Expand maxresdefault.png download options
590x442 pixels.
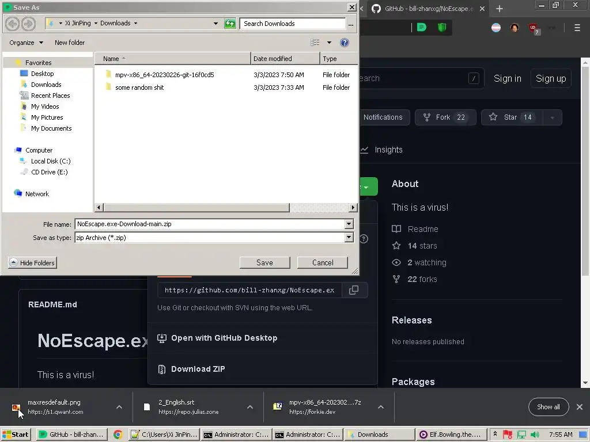pyautogui.click(x=119, y=407)
